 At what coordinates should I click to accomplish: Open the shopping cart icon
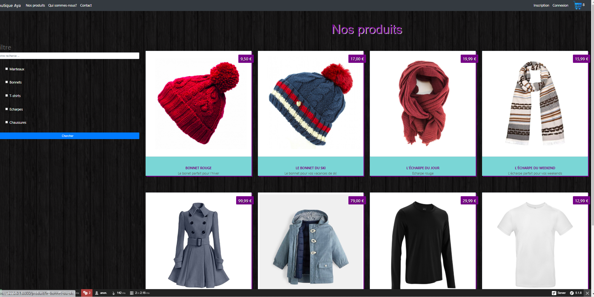point(578,5)
